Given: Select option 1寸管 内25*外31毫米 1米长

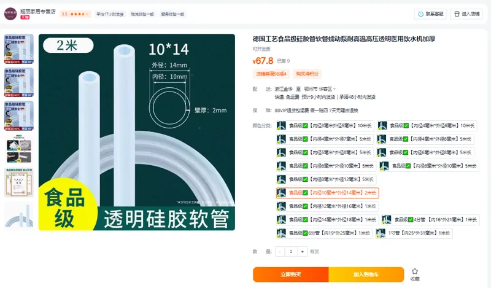Looking at the screenshot, I should [414, 233].
